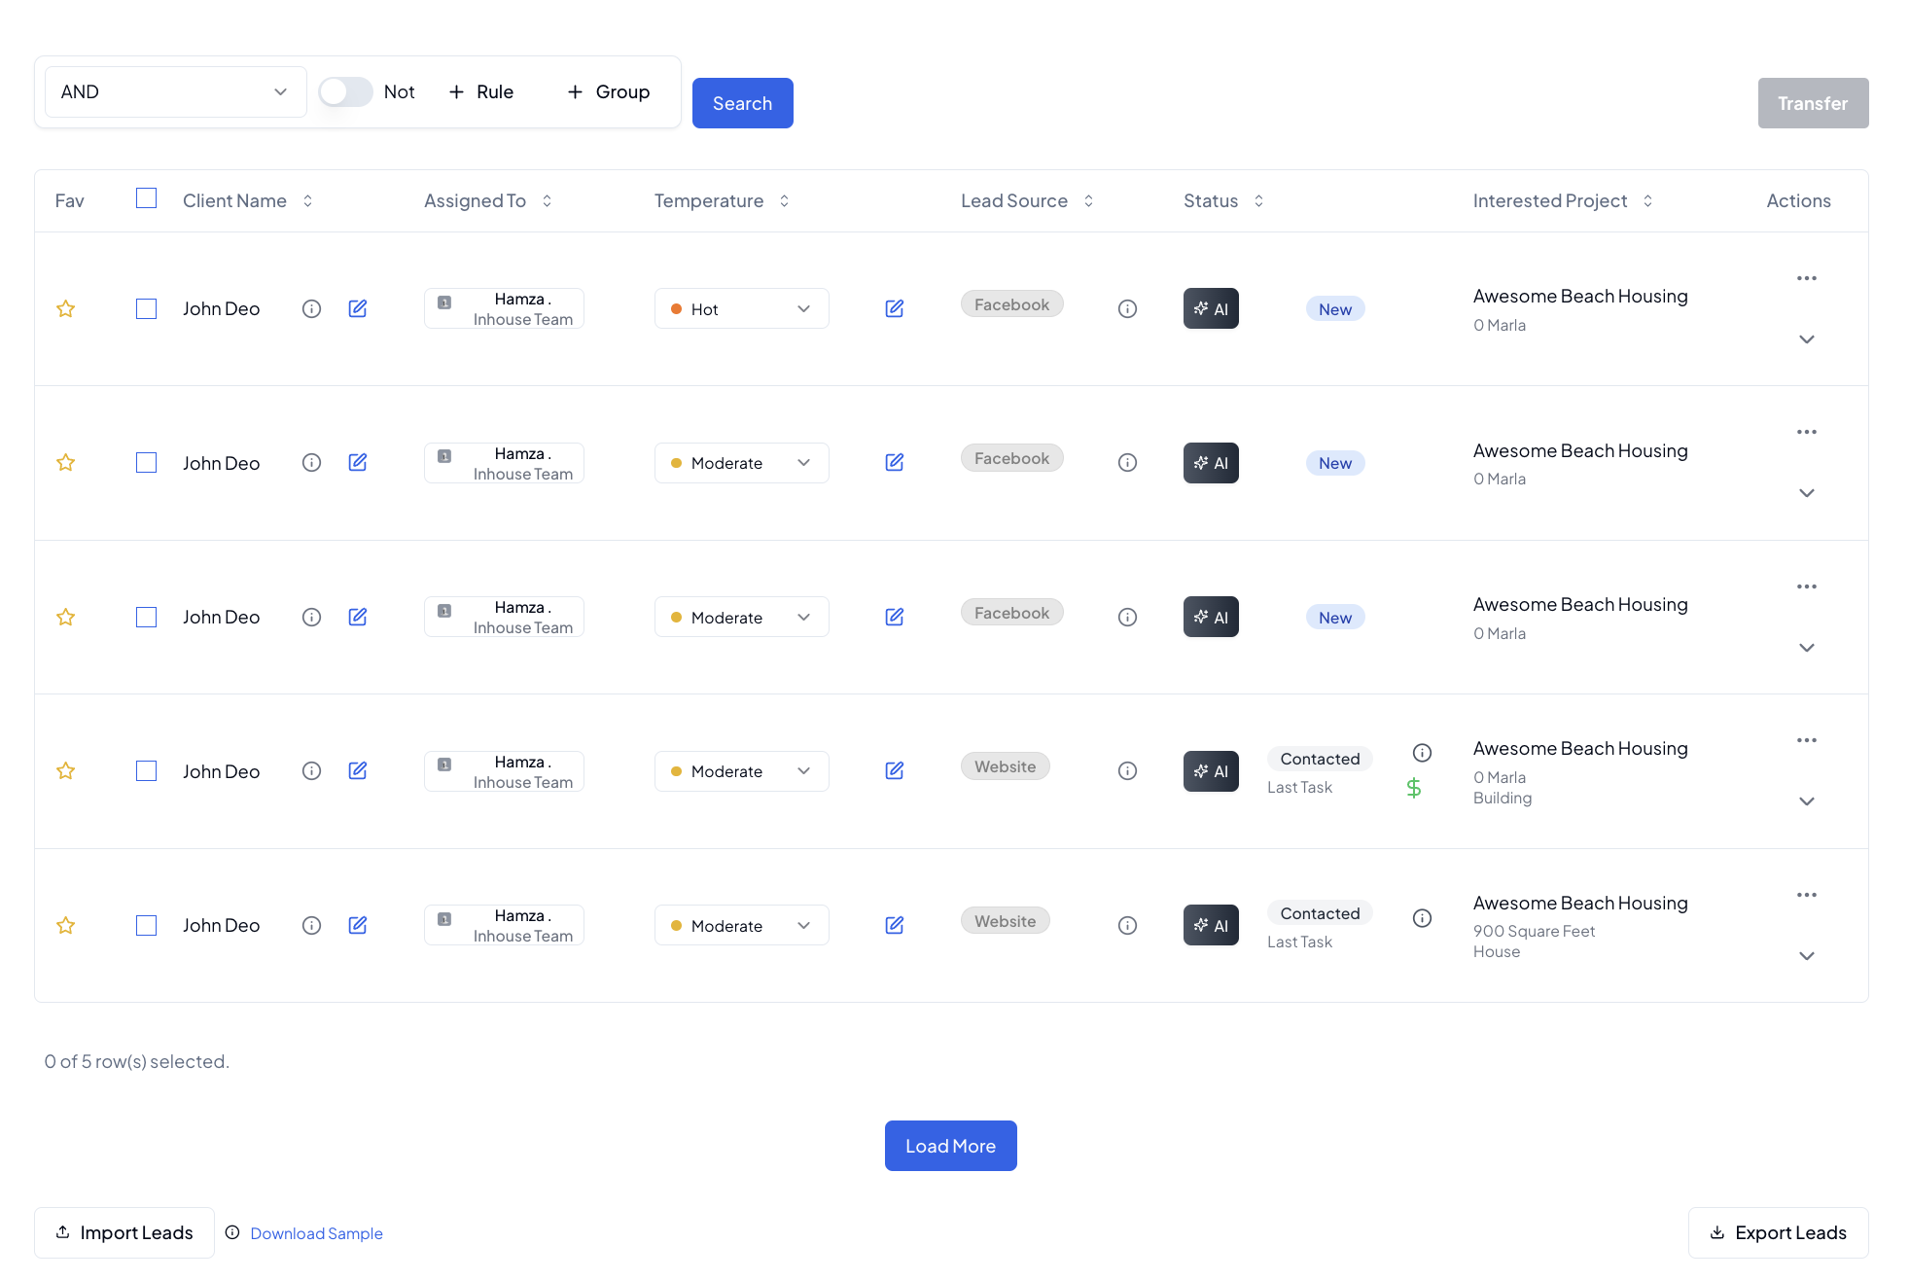The height and width of the screenshot is (1280, 1910).
Task: Click the green dollar sign icon
Action: [x=1414, y=788]
